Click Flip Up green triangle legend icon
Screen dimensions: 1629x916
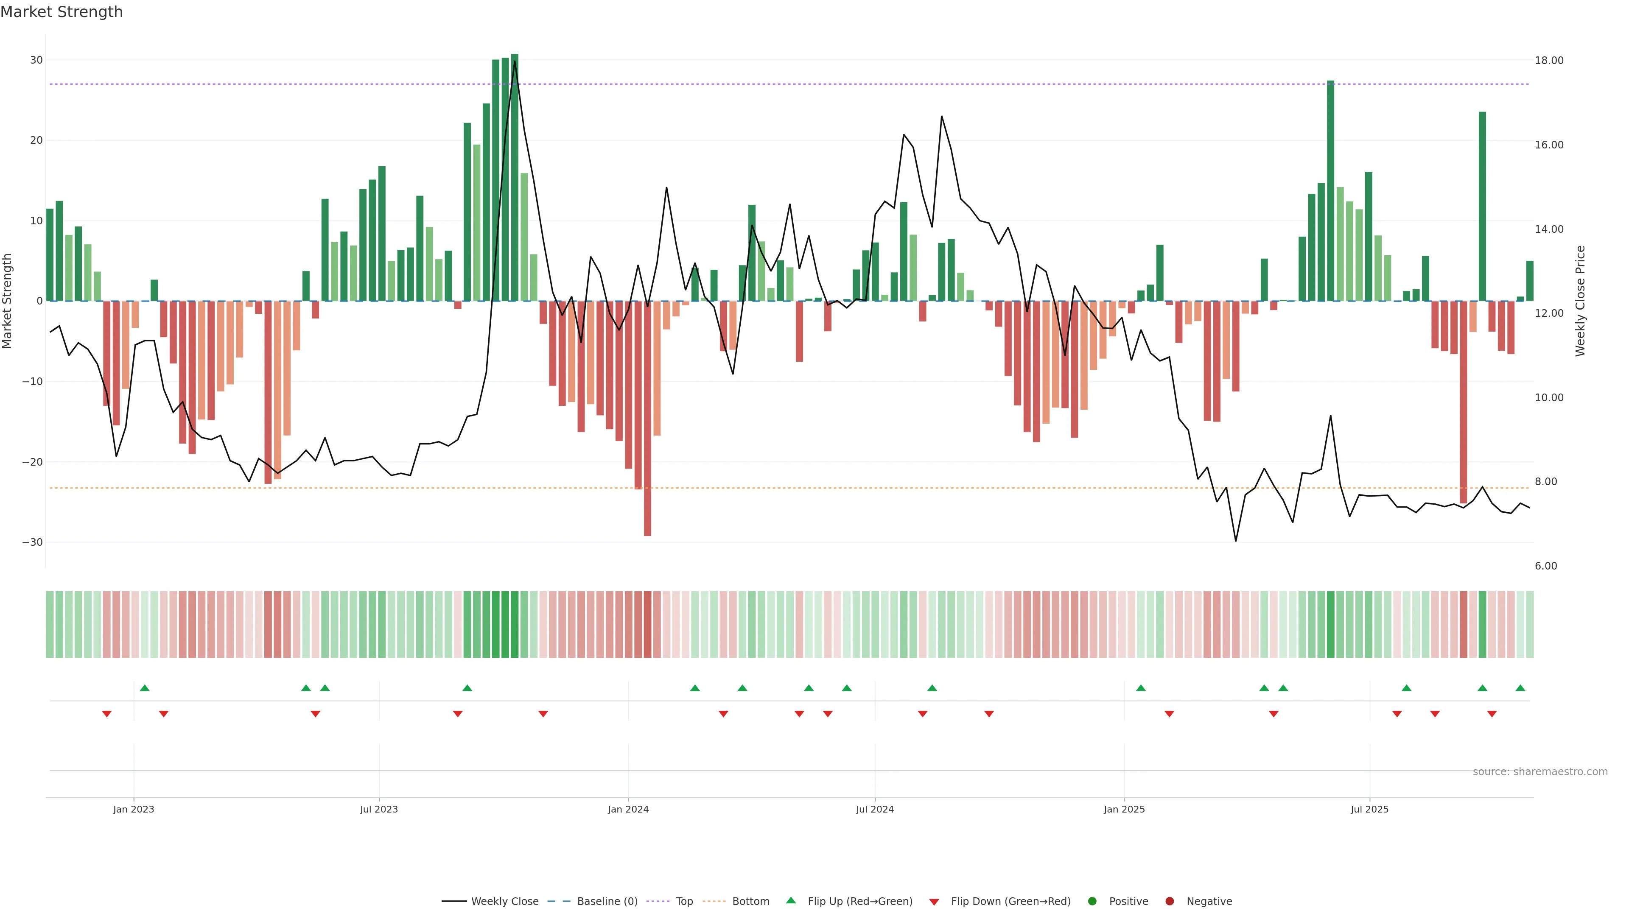click(x=790, y=901)
